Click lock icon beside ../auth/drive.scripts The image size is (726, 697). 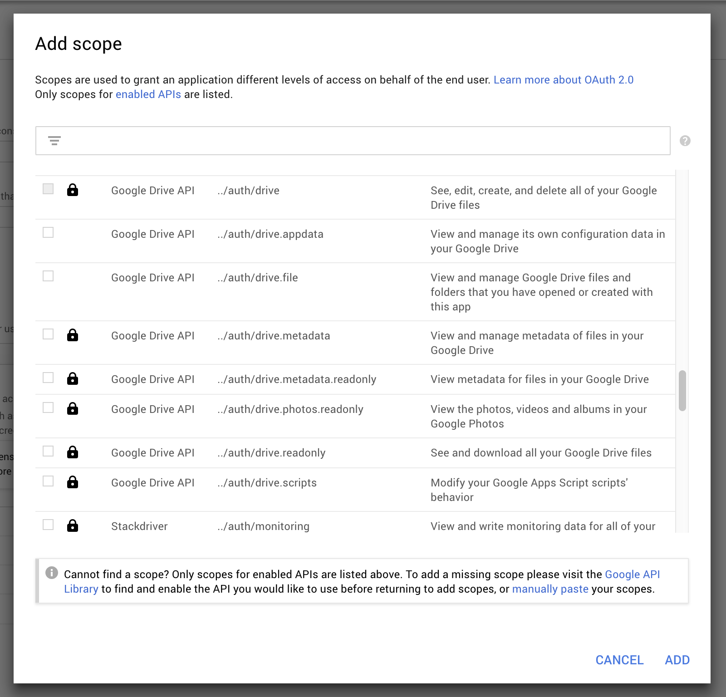73,482
